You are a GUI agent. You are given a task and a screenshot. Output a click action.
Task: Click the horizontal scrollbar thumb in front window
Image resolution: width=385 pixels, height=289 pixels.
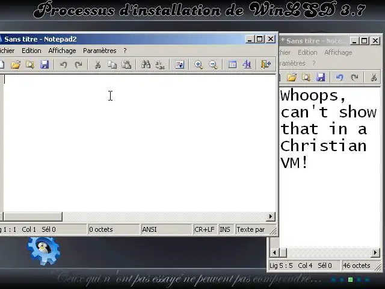33,217
